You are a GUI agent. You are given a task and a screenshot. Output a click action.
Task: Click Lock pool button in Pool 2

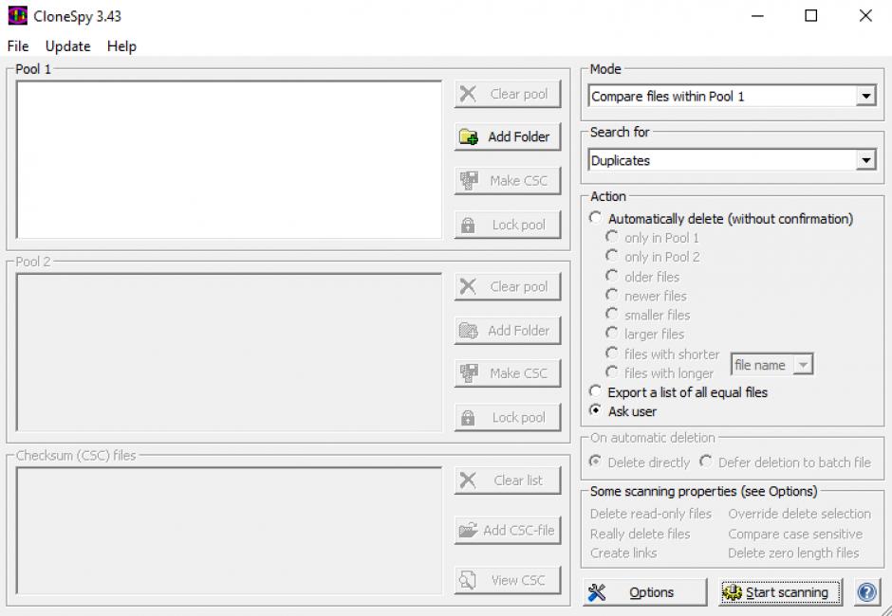click(508, 418)
